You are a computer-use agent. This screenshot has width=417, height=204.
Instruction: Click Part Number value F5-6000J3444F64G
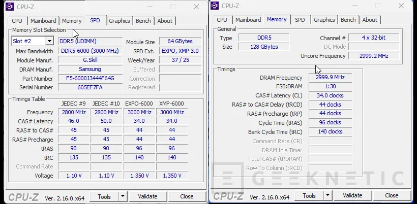tap(90, 78)
